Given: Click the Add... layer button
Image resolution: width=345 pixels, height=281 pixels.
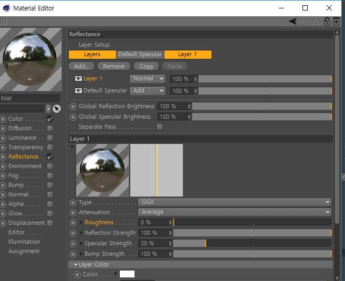Looking at the screenshot, I should coord(81,67).
